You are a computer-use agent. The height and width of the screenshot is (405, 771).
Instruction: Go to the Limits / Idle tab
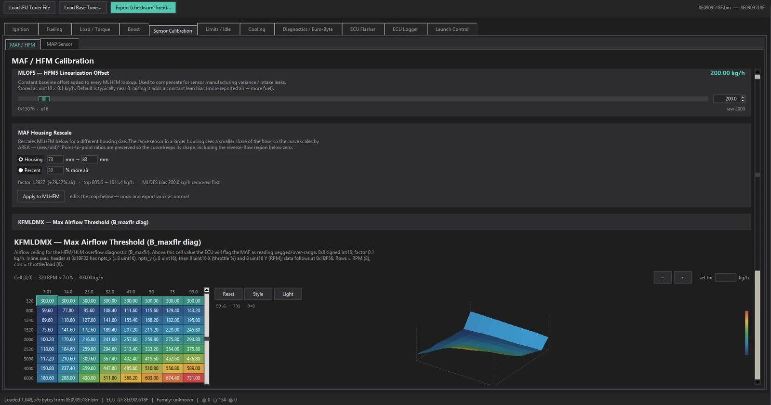(x=218, y=29)
